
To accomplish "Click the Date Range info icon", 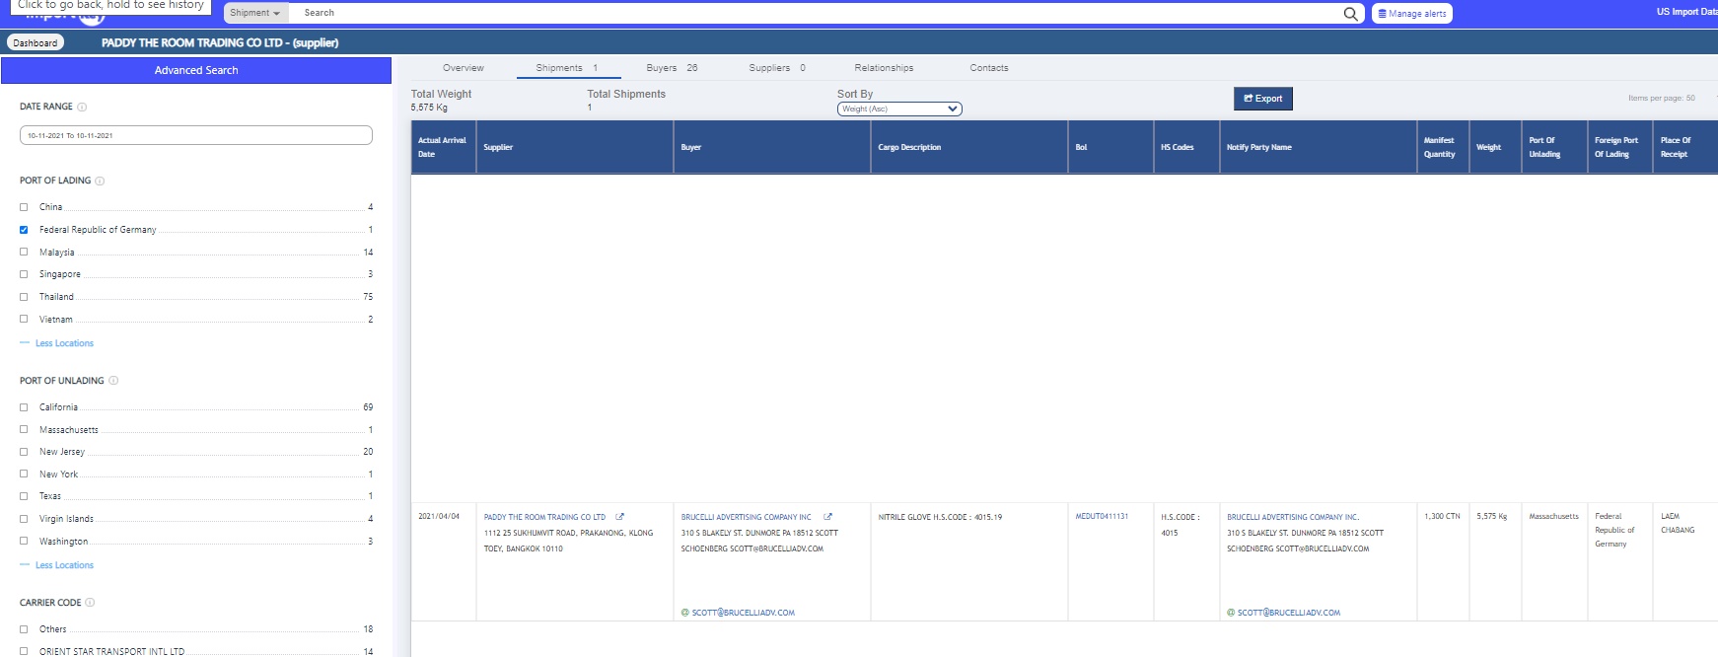I will coord(82,107).
